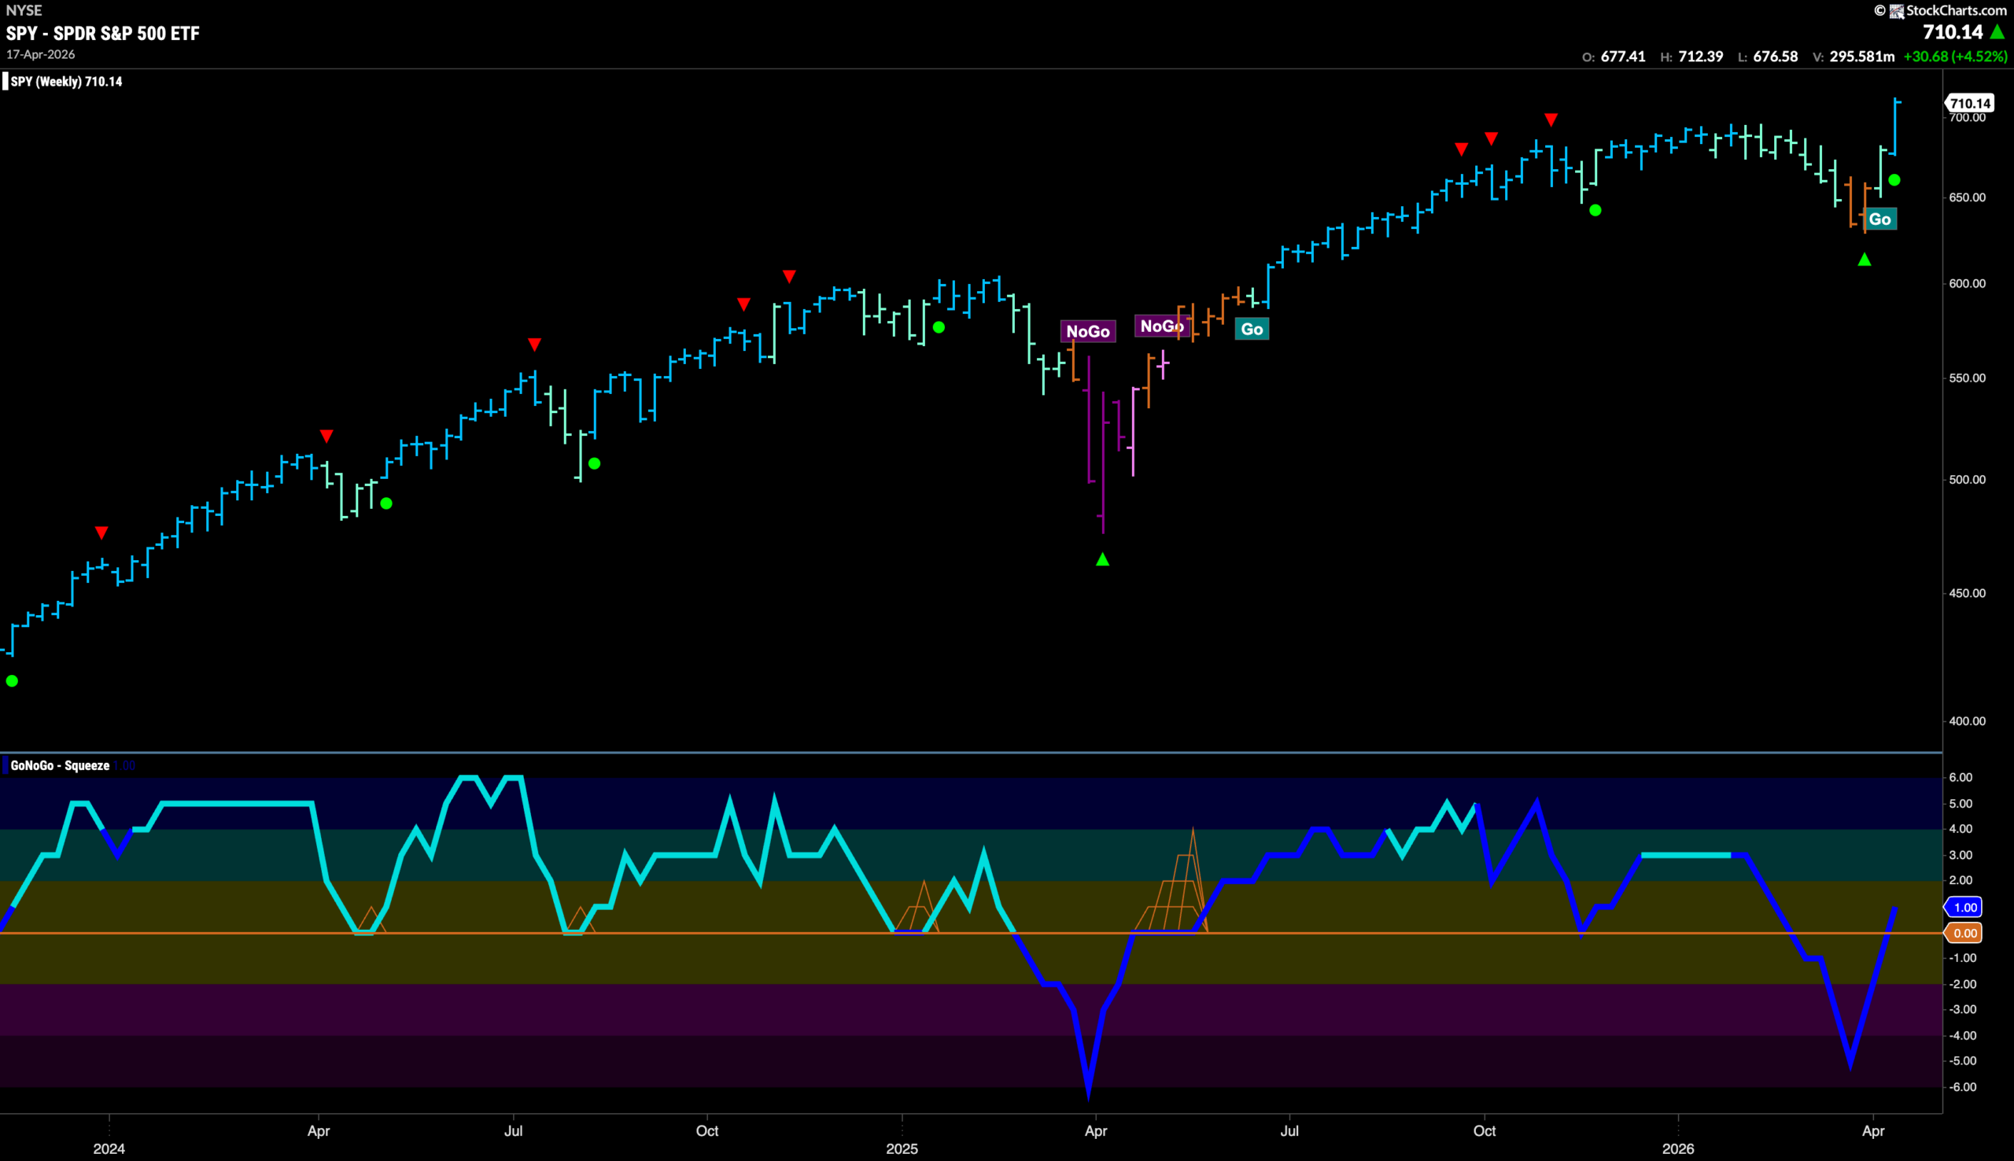Click the 2026 year label on the time axis

[1677, 1149]
